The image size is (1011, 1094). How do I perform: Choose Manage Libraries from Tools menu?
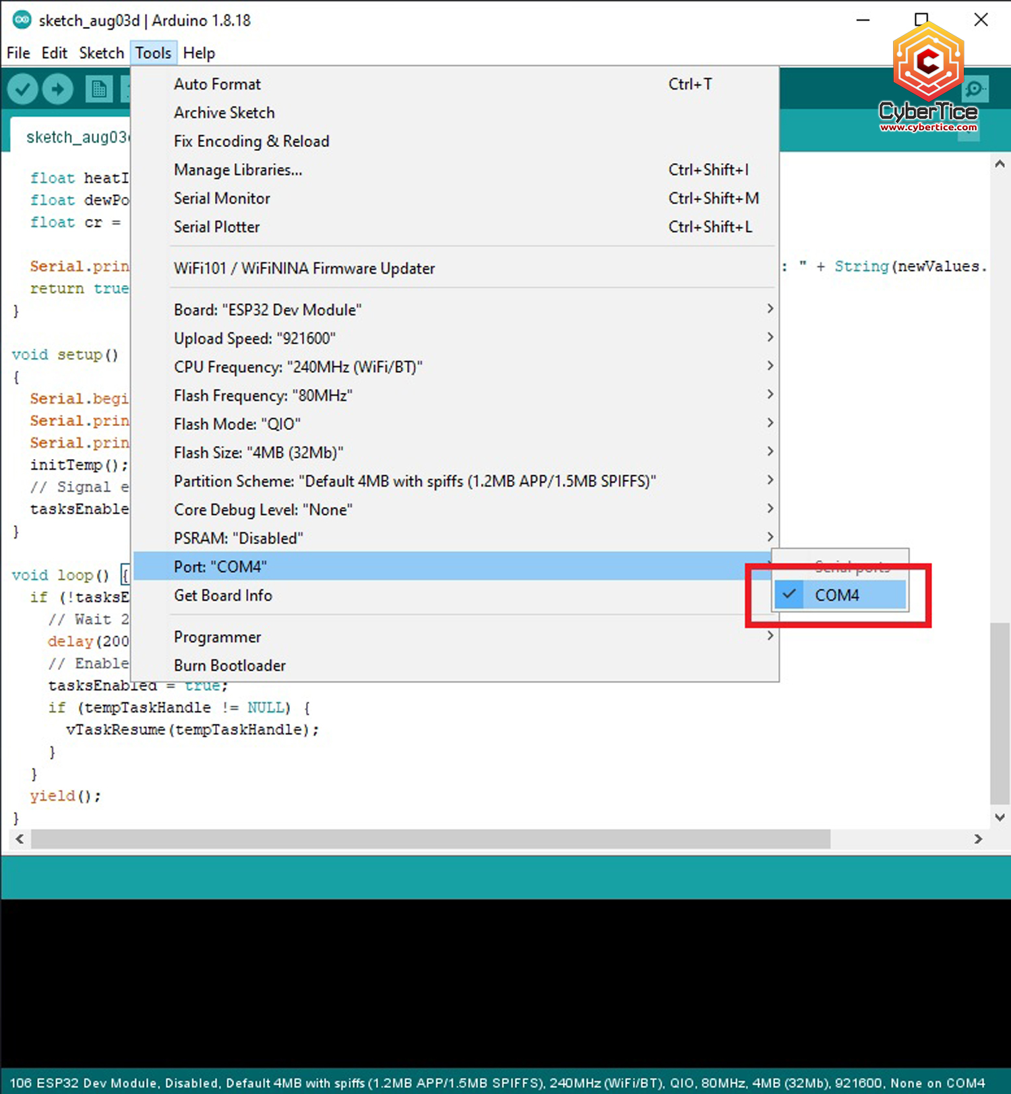pyautogui.click(x=238, y=170)
